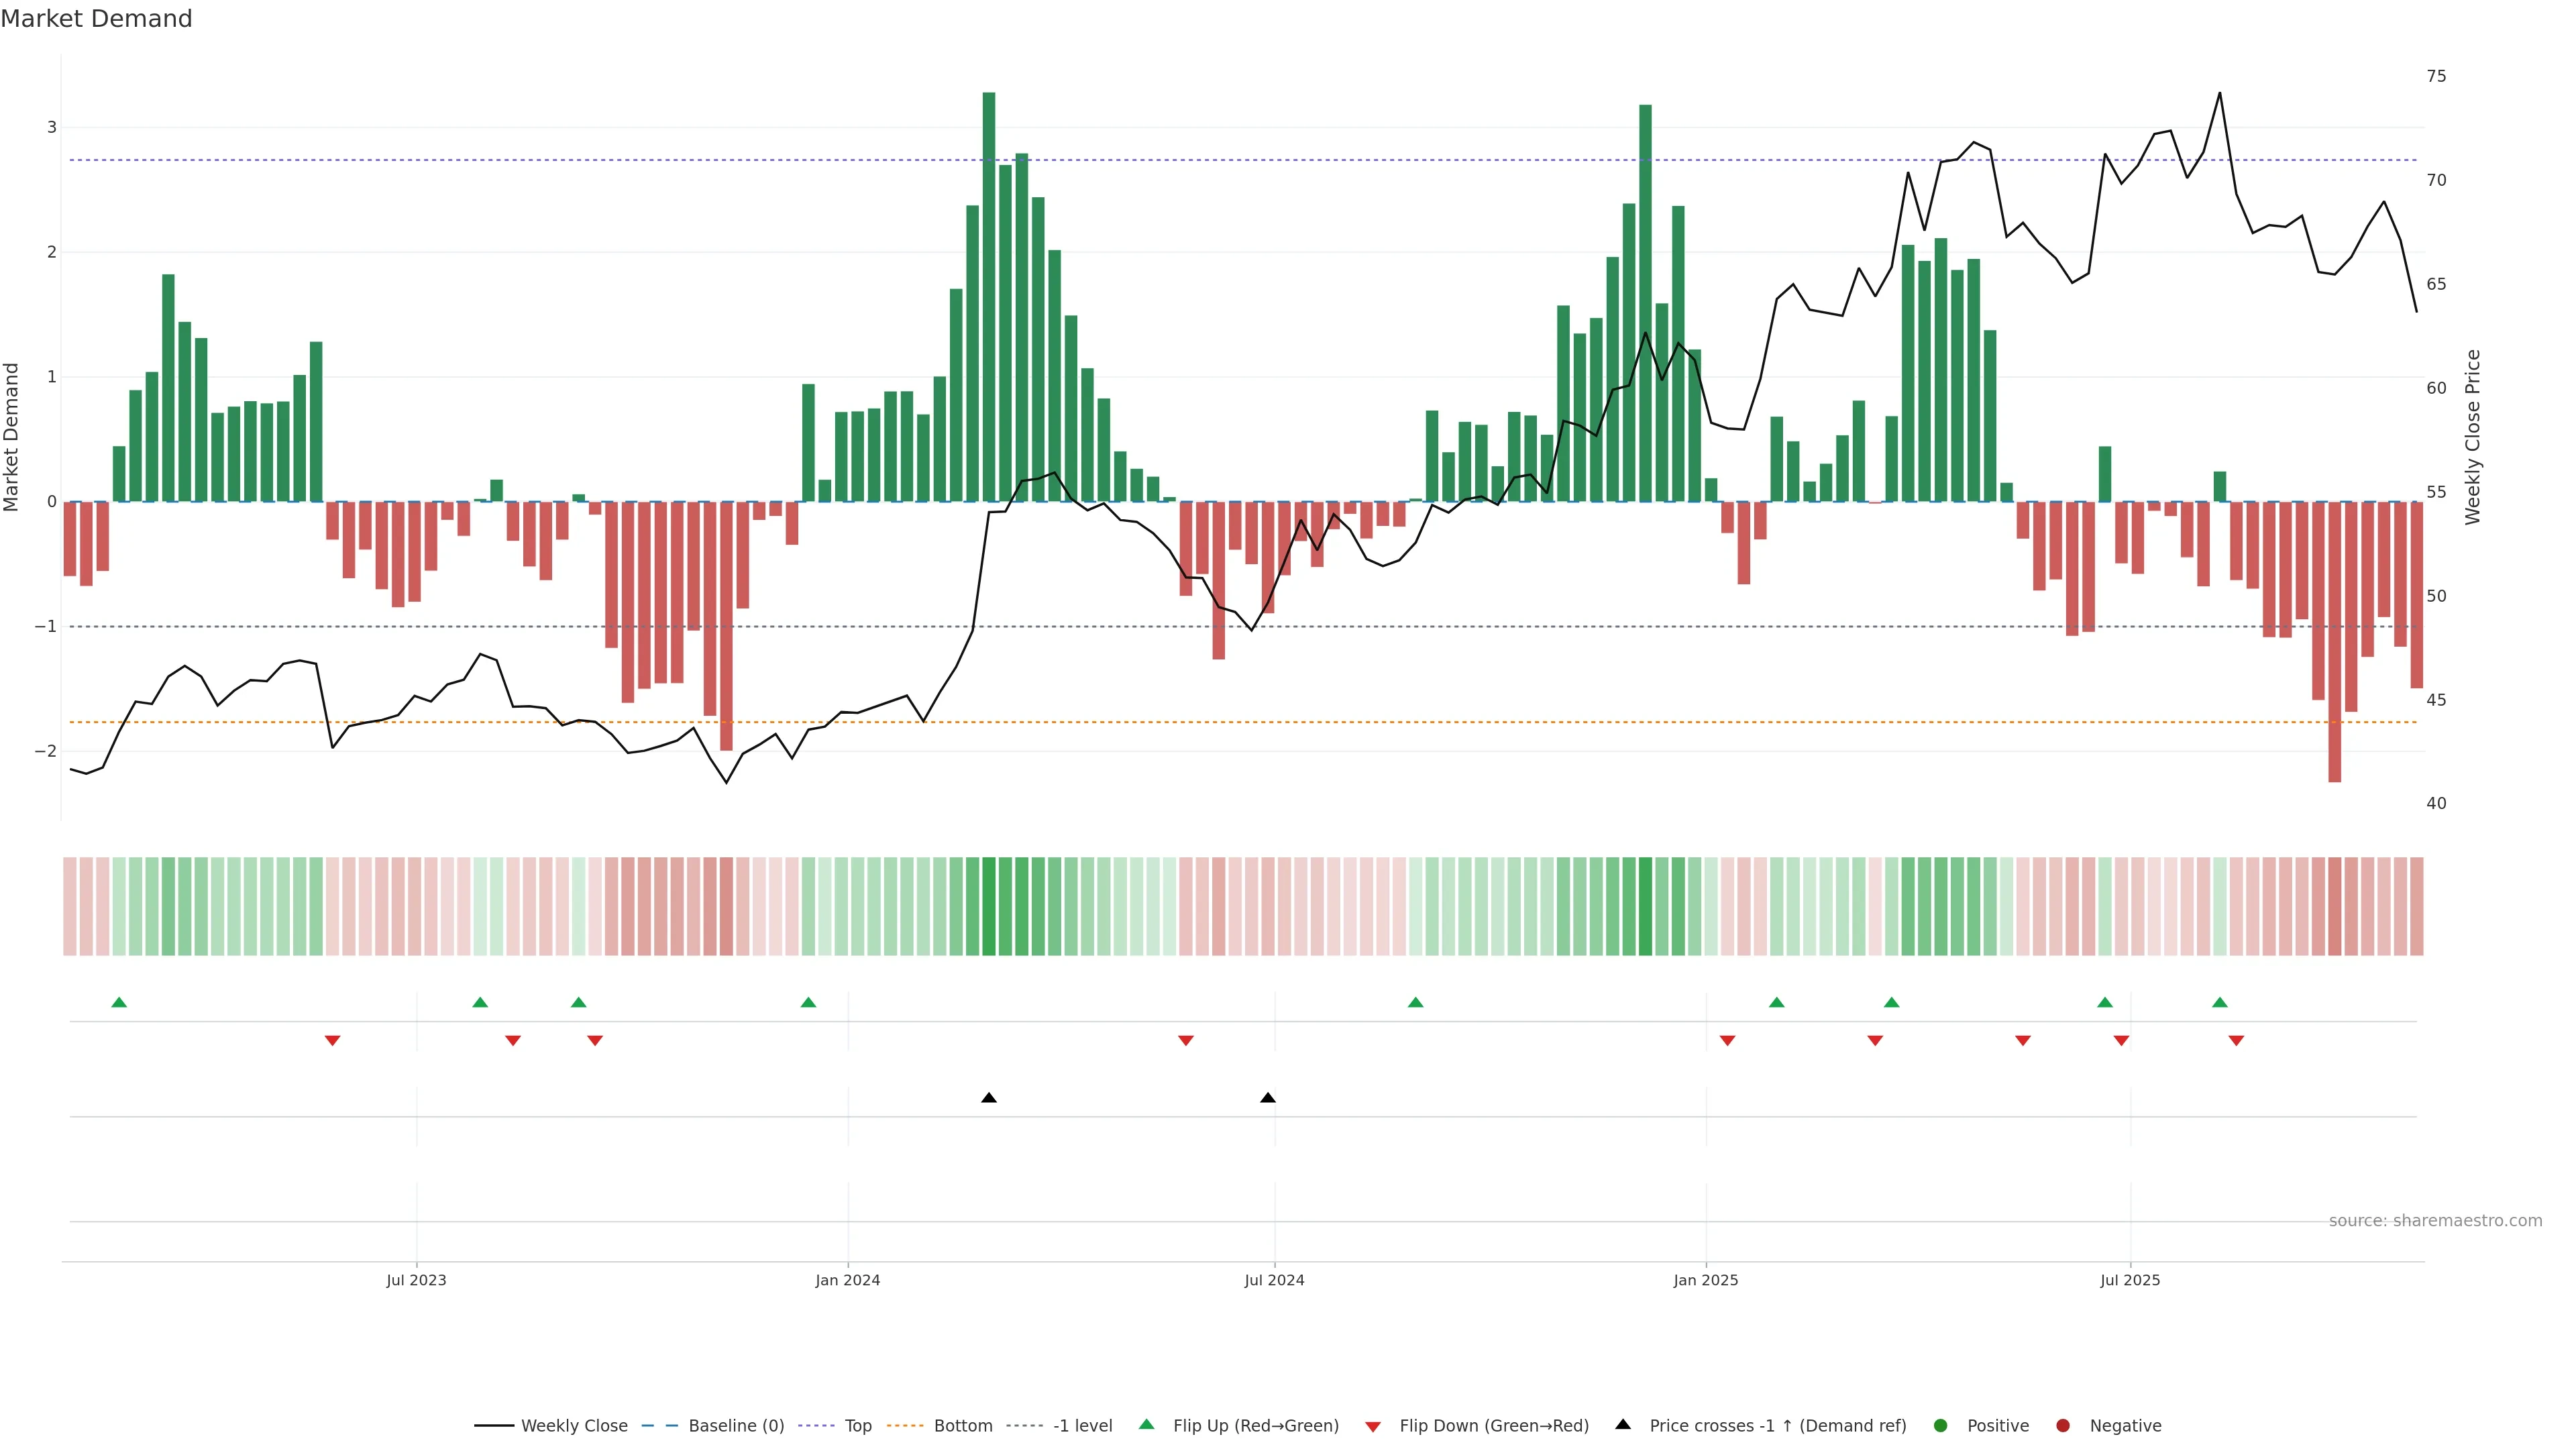Click the Jul 2023 x-axis label
Screen dimensions: 2576x1449
[x=416, y=1280]
